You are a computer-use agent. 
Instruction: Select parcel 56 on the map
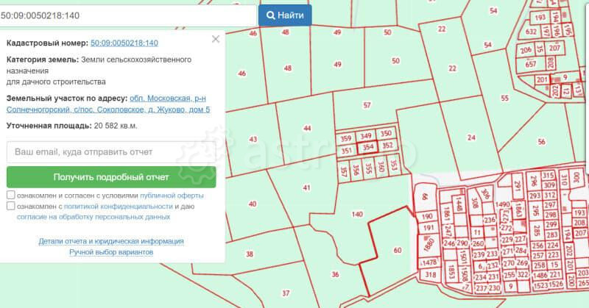click(541, 141)
